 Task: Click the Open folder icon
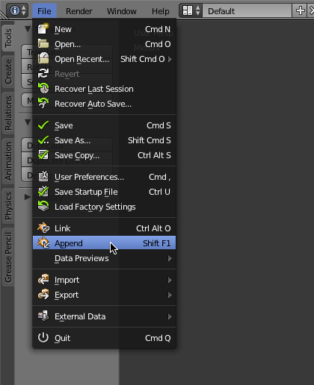coord(43,44)
